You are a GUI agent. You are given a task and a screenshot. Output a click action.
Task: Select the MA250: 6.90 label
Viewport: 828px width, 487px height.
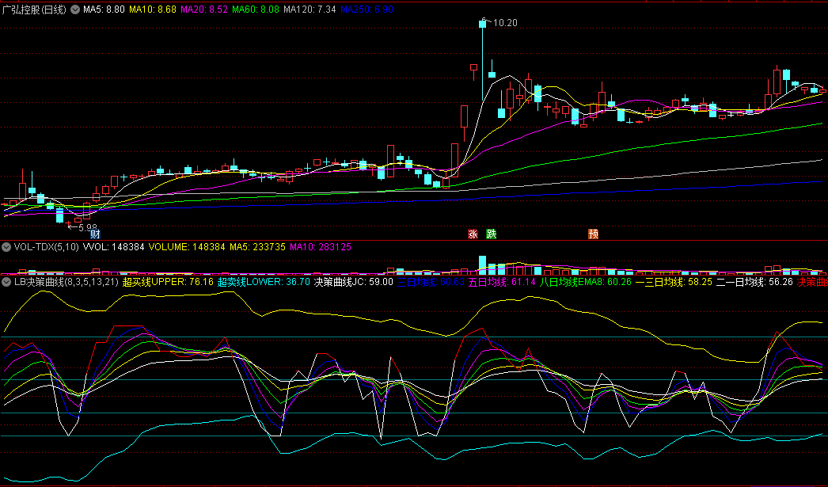coord(367,10)
